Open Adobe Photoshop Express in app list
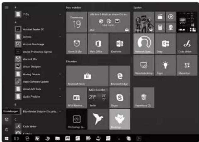Image resolution: width=199 pixels, height=142 pixels. click(x=38, y=52)
